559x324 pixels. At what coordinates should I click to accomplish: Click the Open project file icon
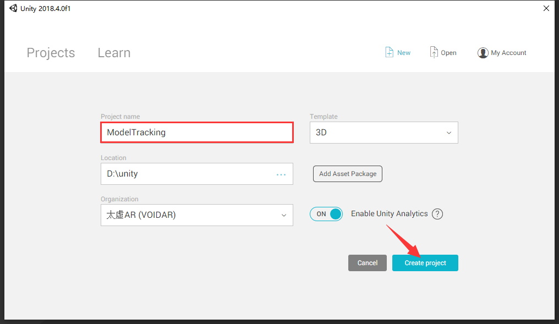click(x=434, y=52)
